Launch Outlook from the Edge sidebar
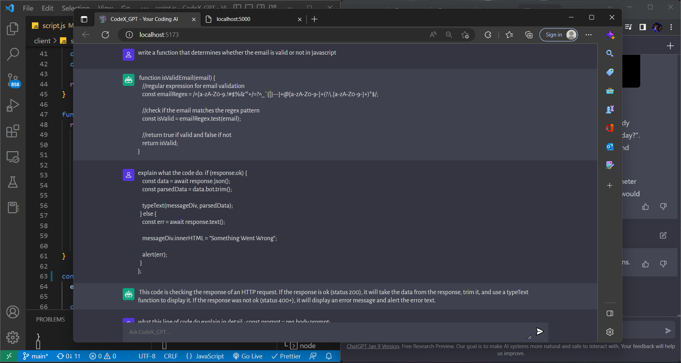Image resolution: width=681 pixels, height=363 pixels. click(x=610, y=147)
